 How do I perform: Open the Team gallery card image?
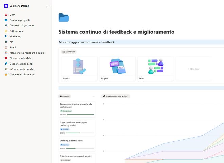tap(155, 66)
